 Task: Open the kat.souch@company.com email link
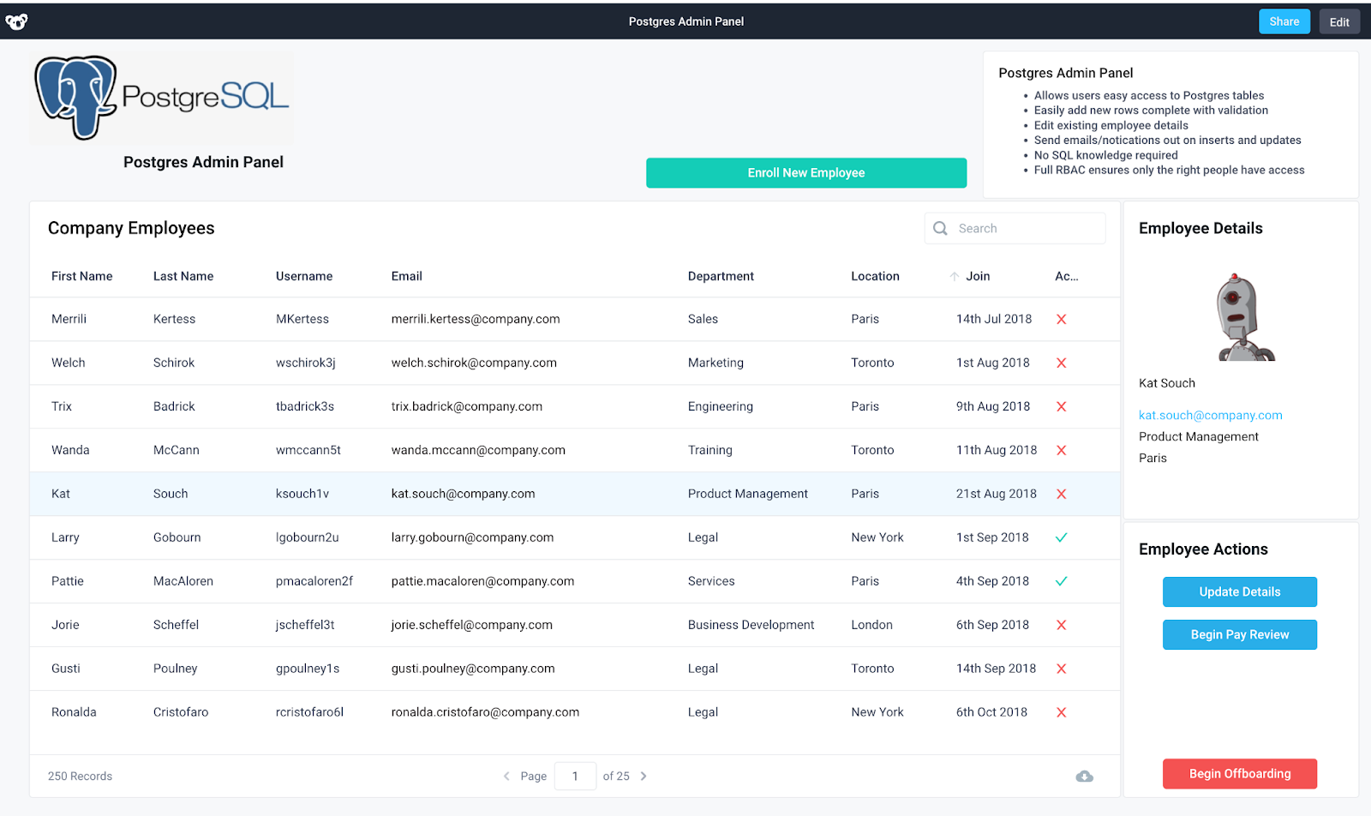[x=1210, y=415]
